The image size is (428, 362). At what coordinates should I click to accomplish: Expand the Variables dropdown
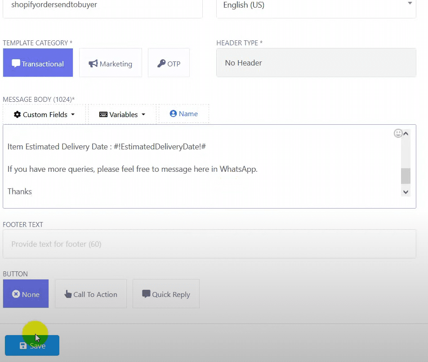122,114
